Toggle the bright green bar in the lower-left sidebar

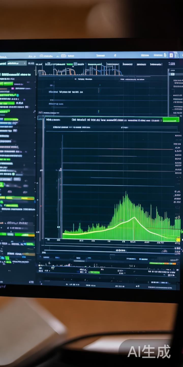(x=24, y=234)
